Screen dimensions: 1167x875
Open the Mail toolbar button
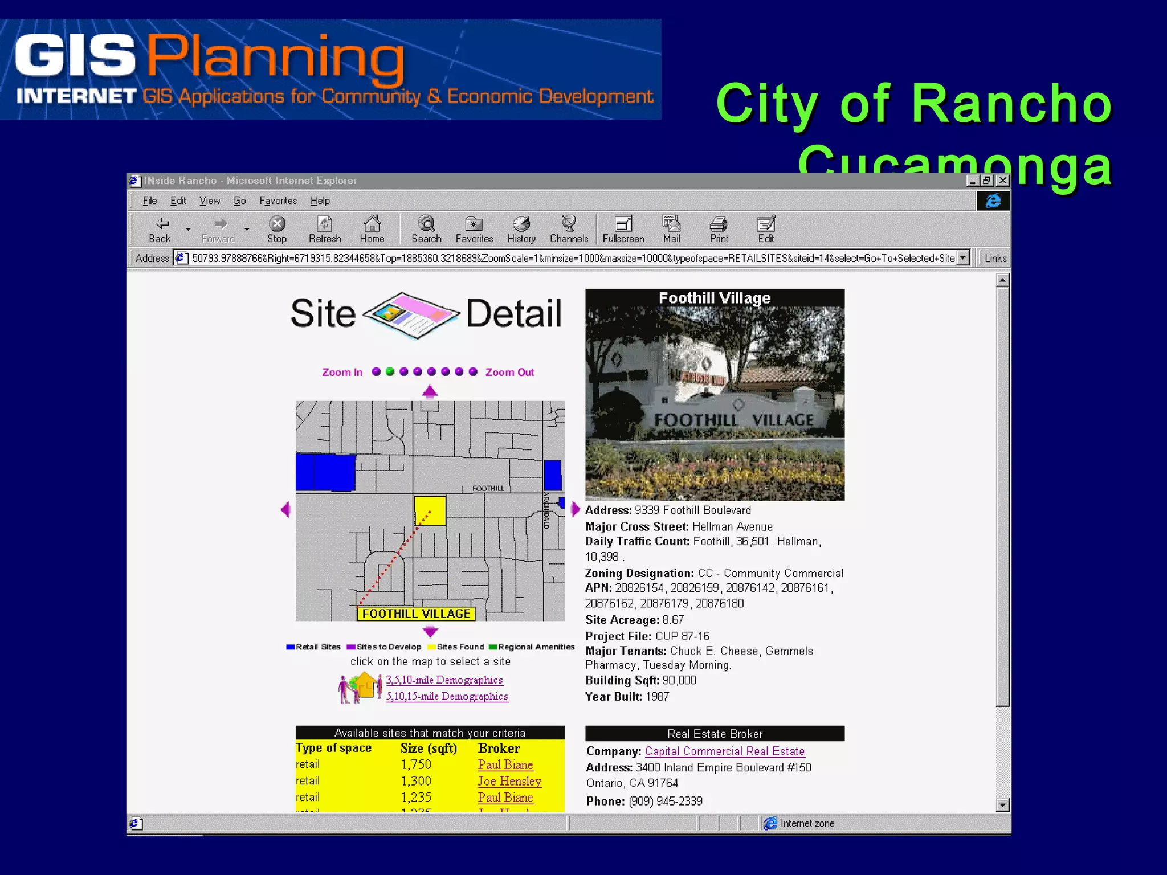[671, 230]
